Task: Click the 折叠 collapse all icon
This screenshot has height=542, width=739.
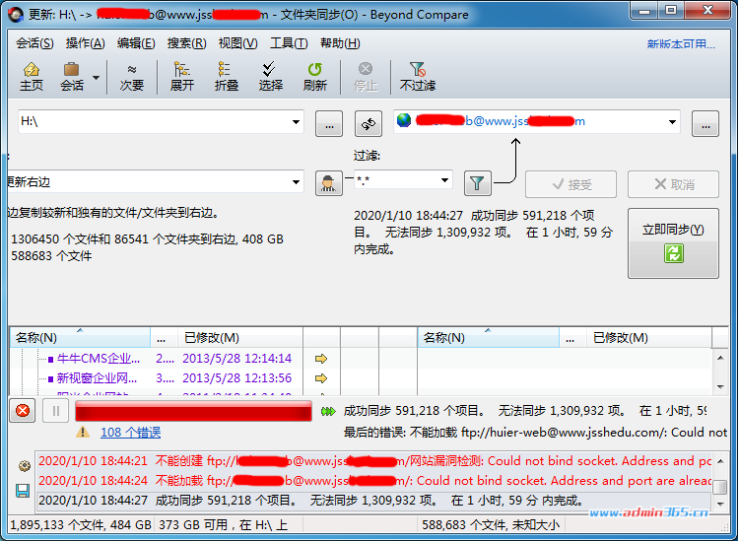Action: click(x=226, y=76)
